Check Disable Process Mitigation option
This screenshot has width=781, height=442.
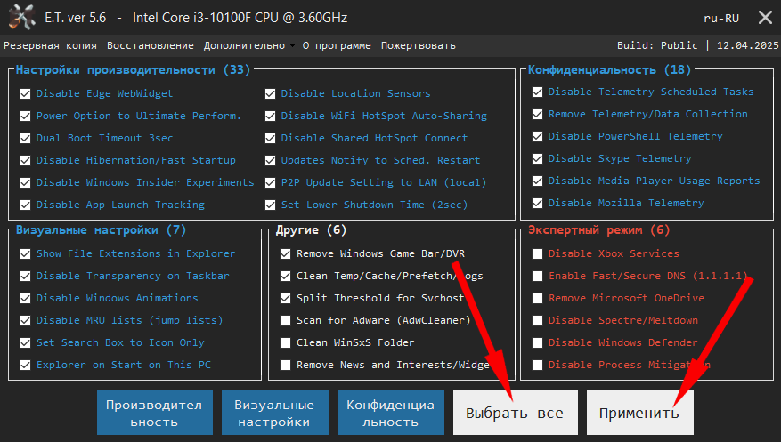pos(537,365)
